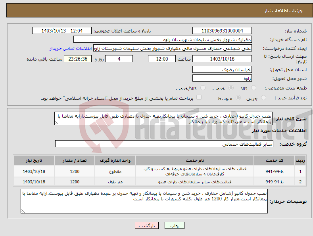Click the date 1403/10/18 in row 2
Viewport: 313px width, 236px height.
tap(34, 182)
